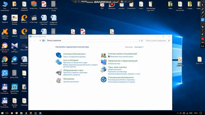205x115 pixels.
Task: Open the Сеть и Интернет globe icon
Action: pos(59,62)
